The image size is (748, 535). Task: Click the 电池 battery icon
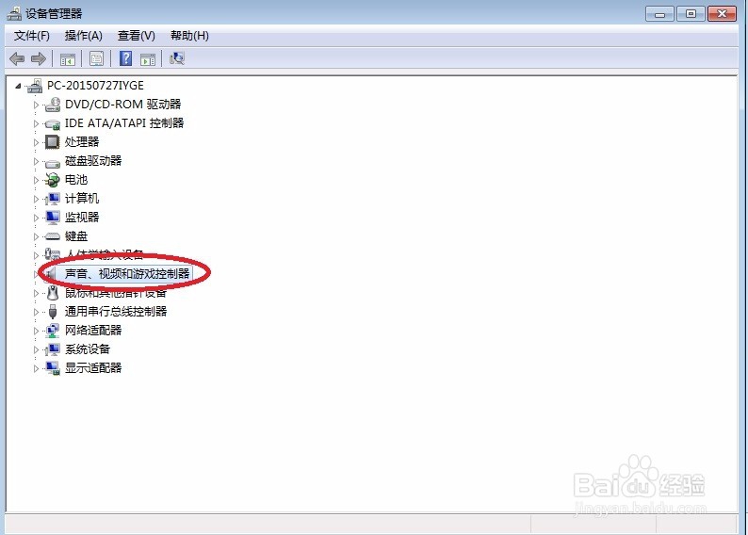pyautogui.click(x=53, y=180)
